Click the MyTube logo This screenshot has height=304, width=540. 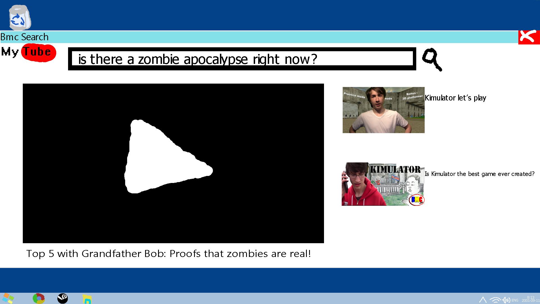point(29,52)
